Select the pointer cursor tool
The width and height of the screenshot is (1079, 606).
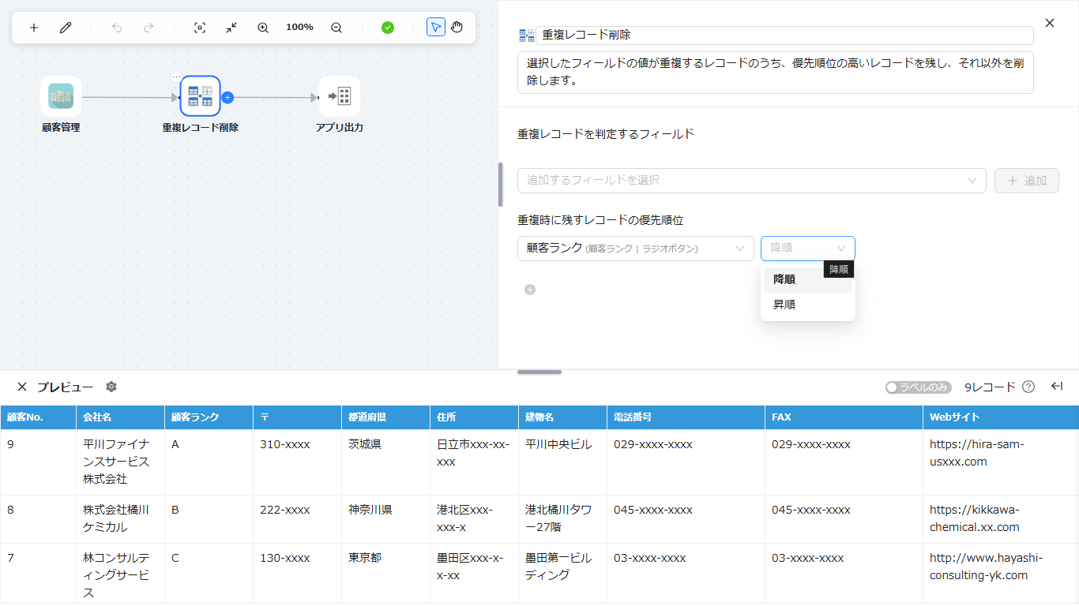(435, 28)
